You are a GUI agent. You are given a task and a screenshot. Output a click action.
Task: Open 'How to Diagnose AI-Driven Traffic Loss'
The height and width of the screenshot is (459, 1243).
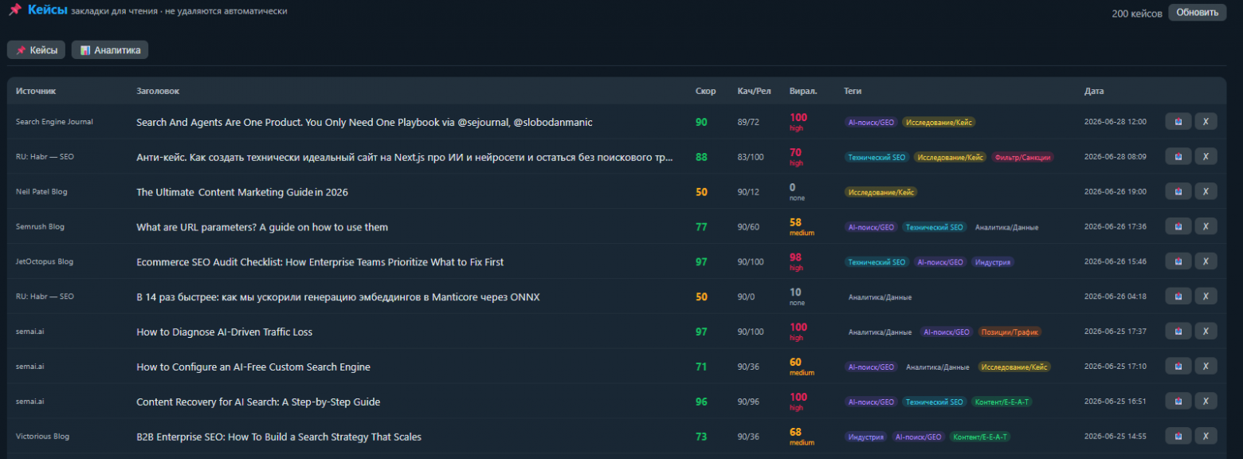225,332
